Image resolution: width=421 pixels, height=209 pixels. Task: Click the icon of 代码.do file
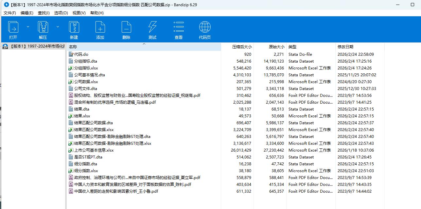point(71,54)
